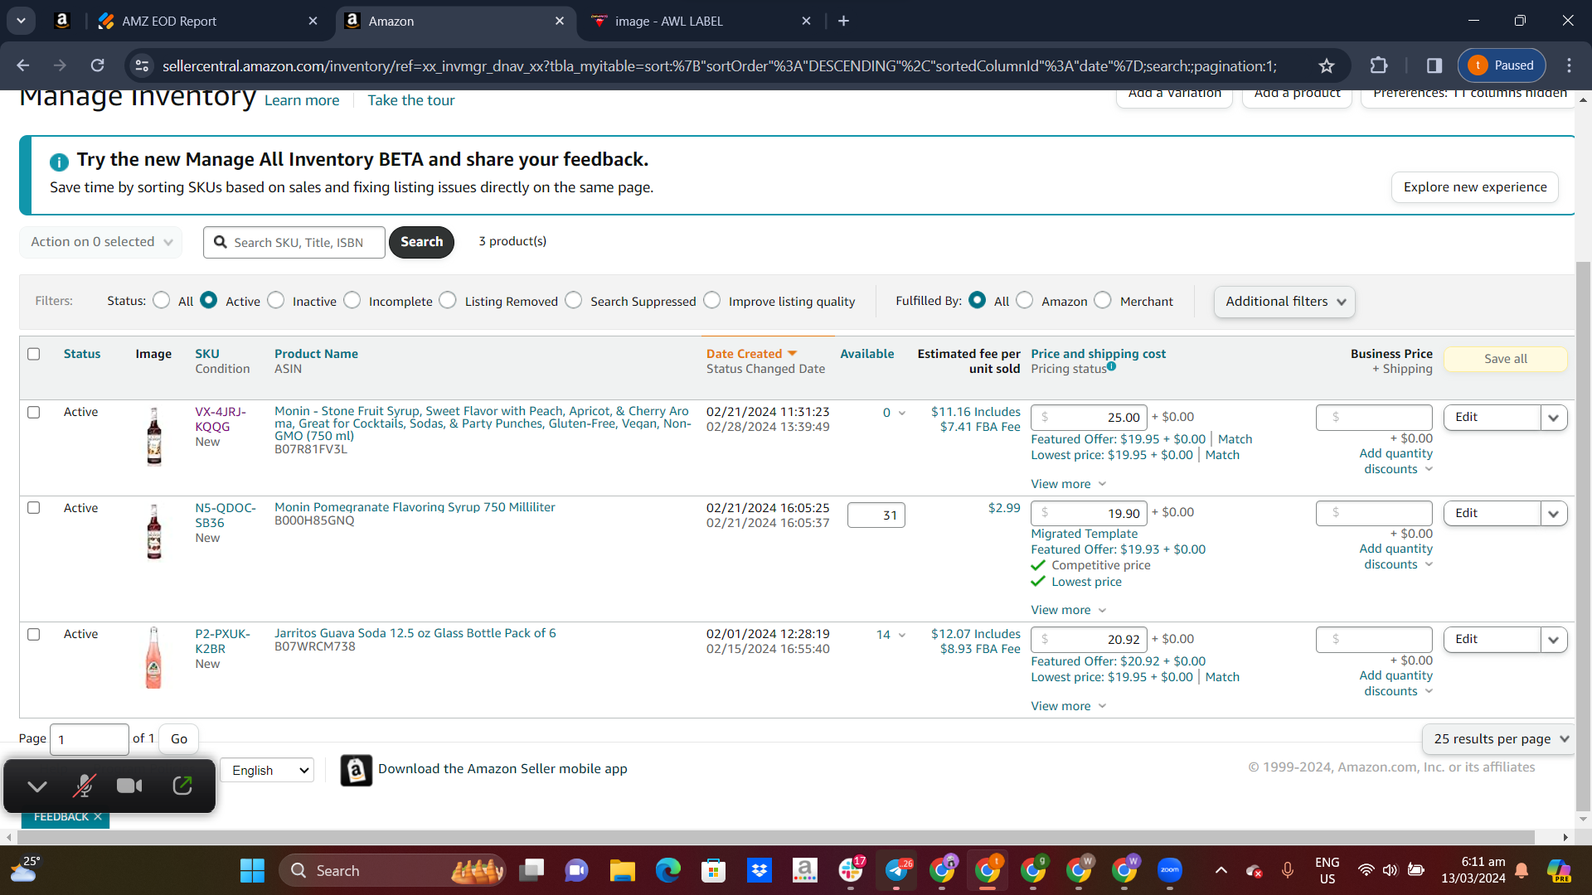Open the tab search dropdown arrow
This screenshot has height=895, width=1592.
pyautogui.click(x=21, y=21)
